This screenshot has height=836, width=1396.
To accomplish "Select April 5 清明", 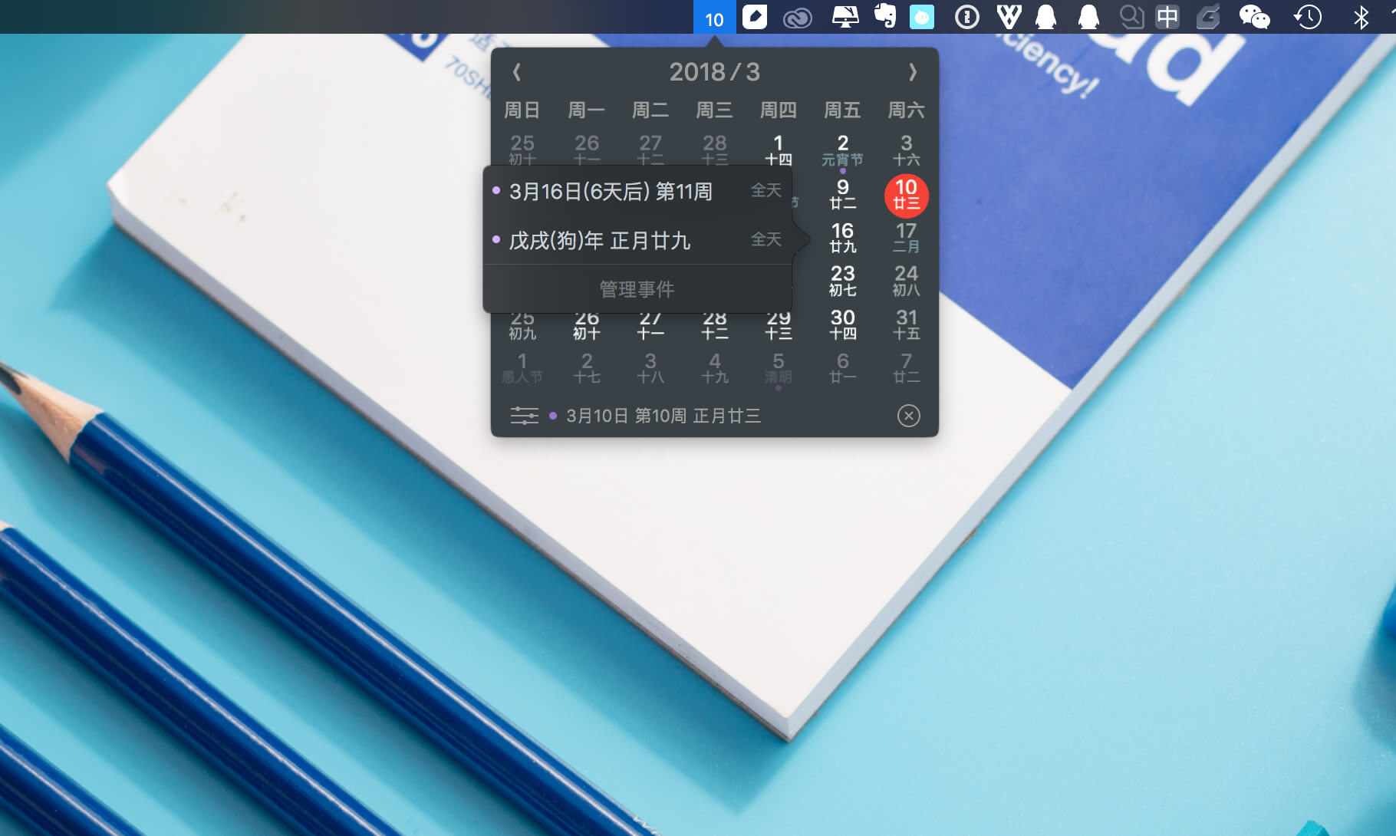I will tap(779, 368).
